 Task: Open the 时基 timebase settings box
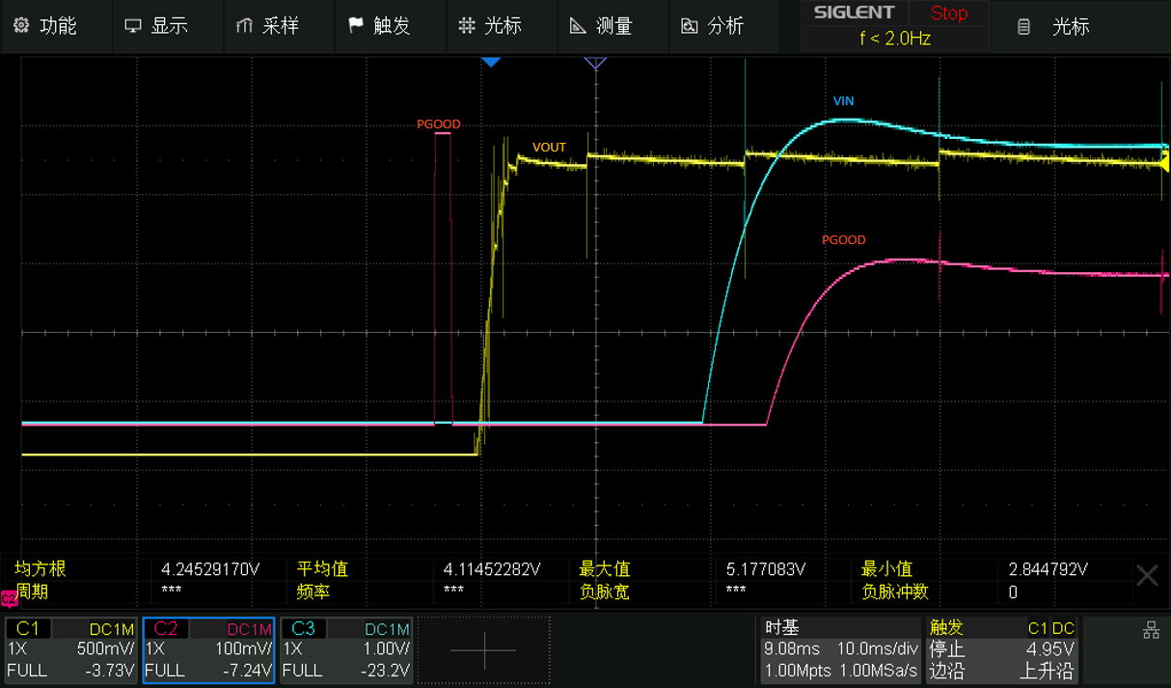[839, 650]
